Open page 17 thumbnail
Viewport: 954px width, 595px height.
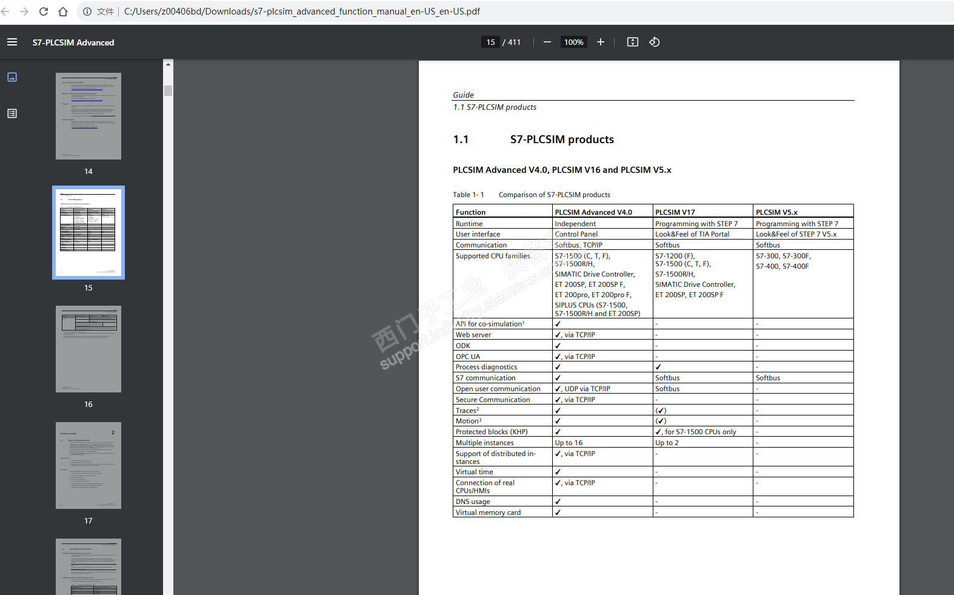point(88,465)
